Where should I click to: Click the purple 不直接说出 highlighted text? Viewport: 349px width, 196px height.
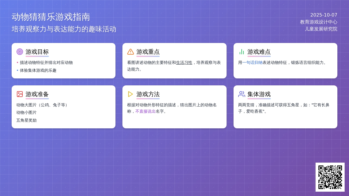(x=145, y=111)
